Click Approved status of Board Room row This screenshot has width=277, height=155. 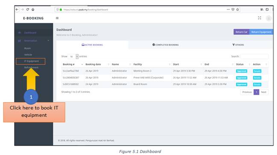point(242,84)
